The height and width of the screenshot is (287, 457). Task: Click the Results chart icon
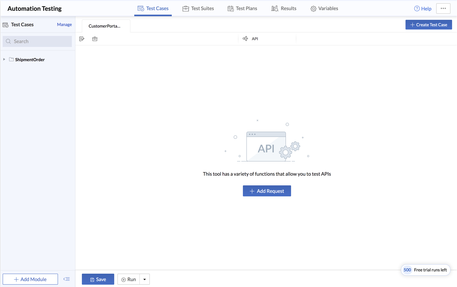click(275, 8)
